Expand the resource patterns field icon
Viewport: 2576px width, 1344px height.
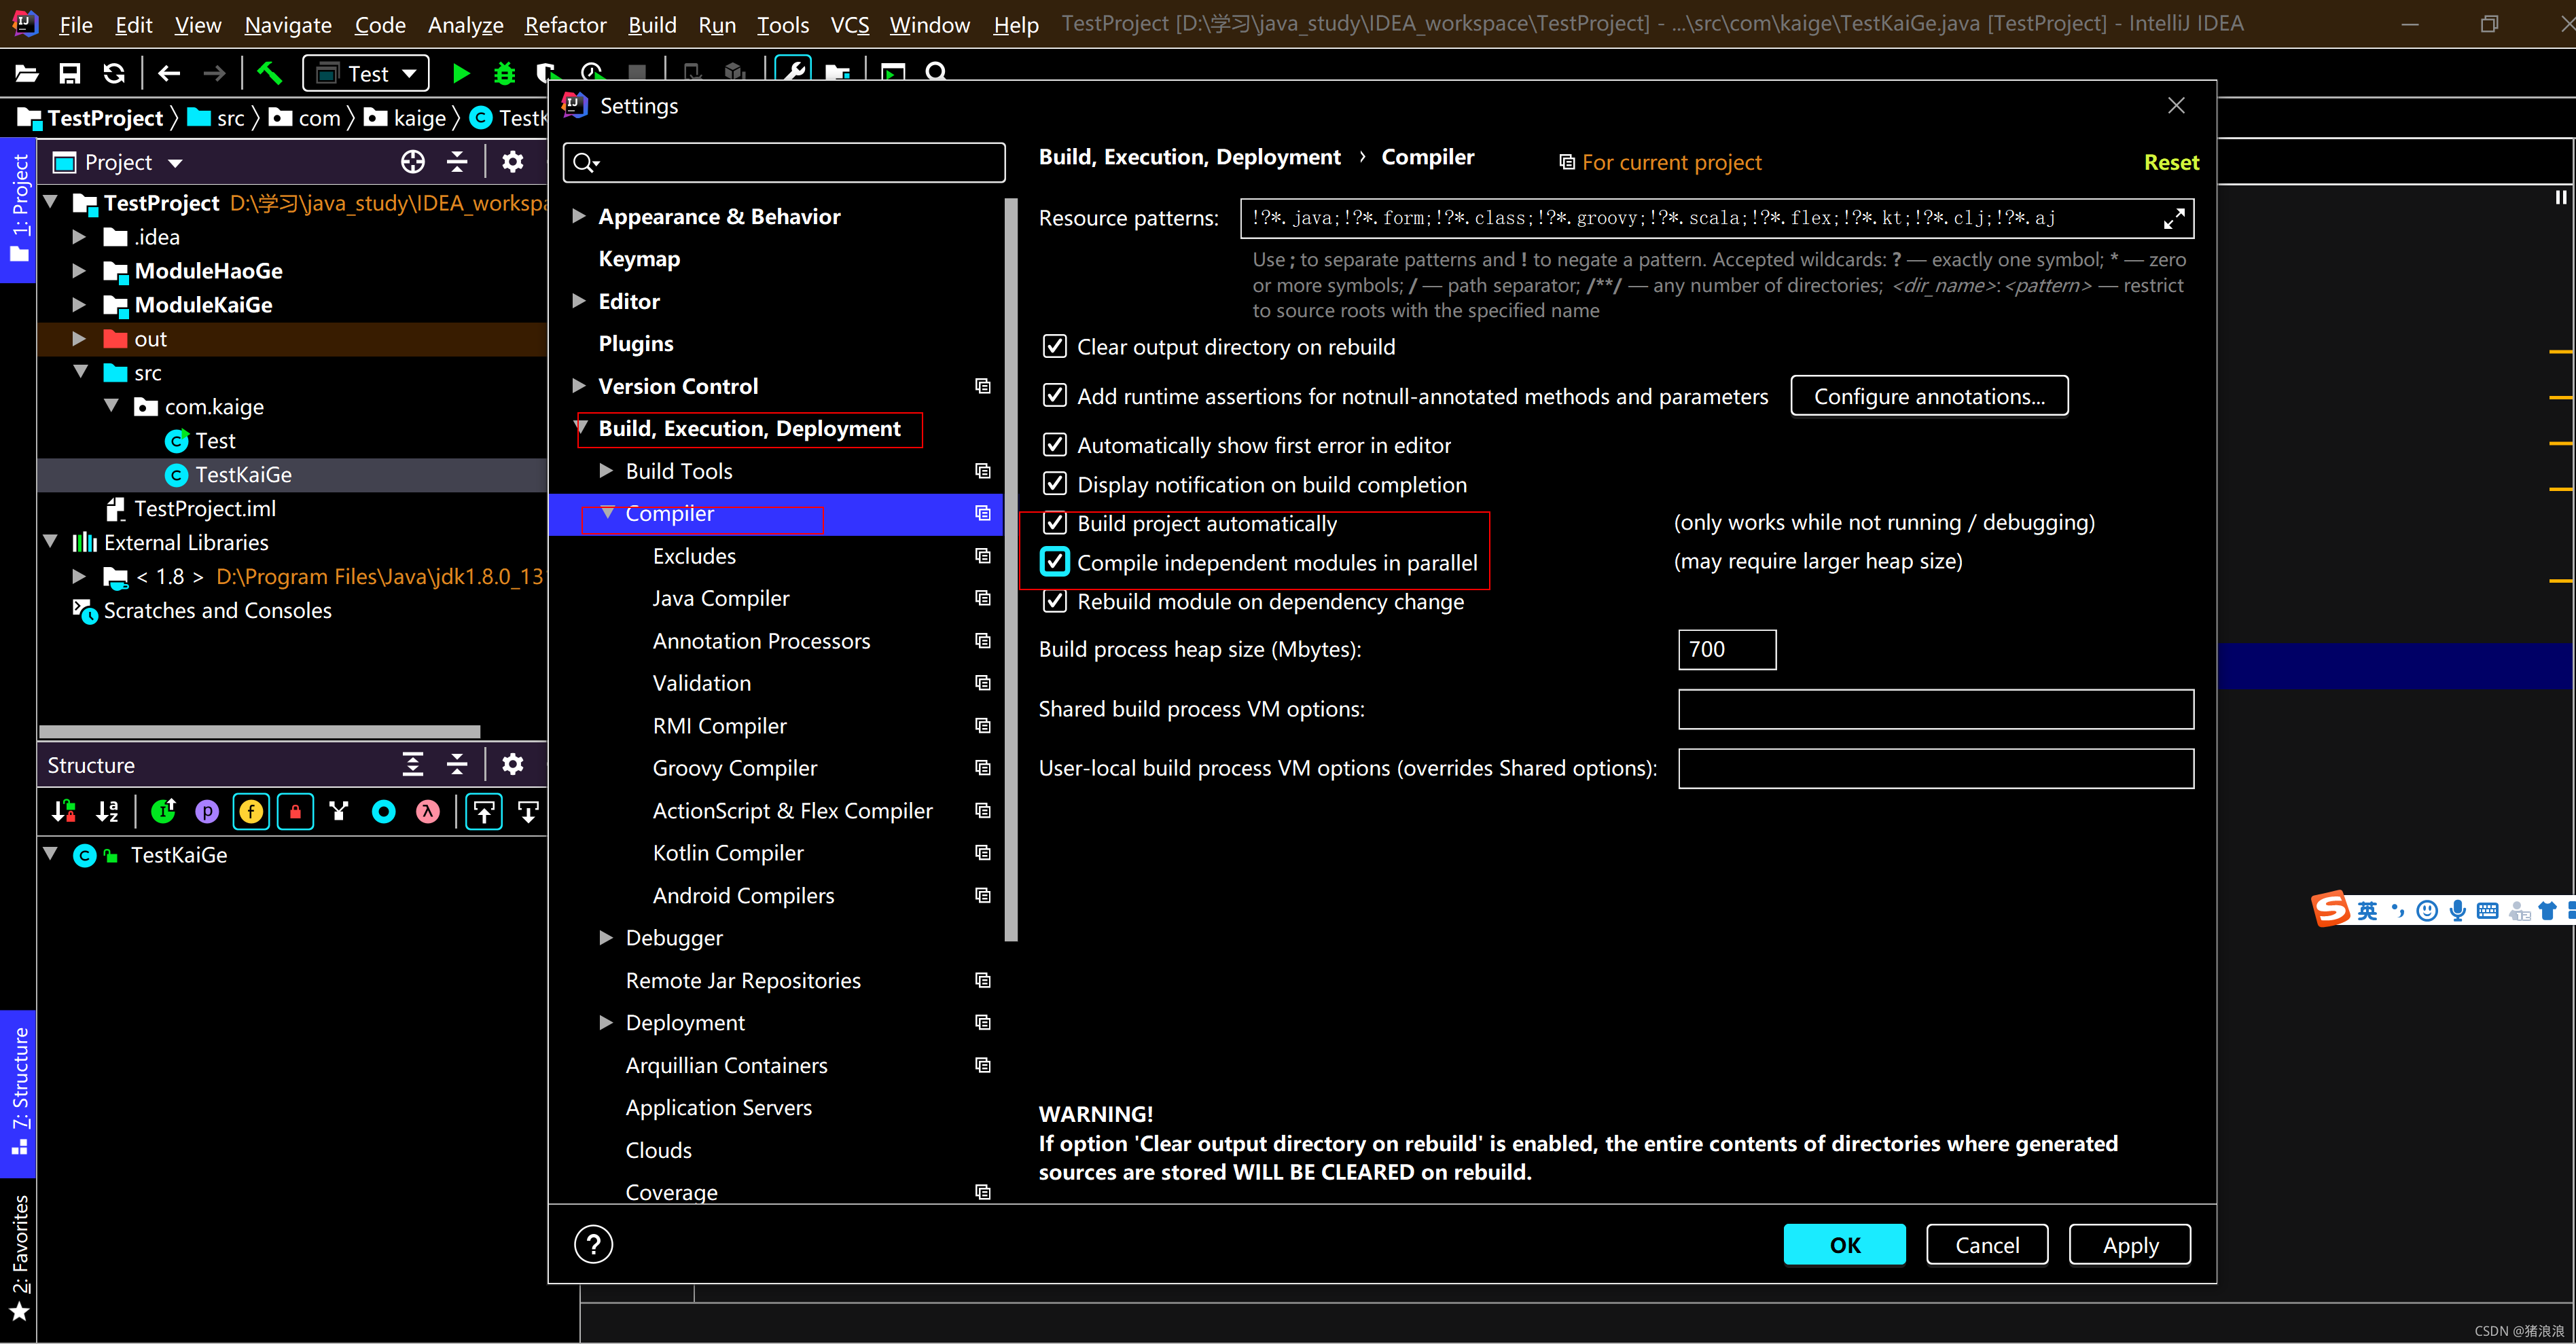(2173, 218)
